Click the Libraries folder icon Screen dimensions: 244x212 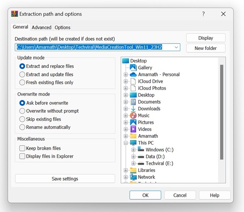pyautogui.click(x=133, y=170)
